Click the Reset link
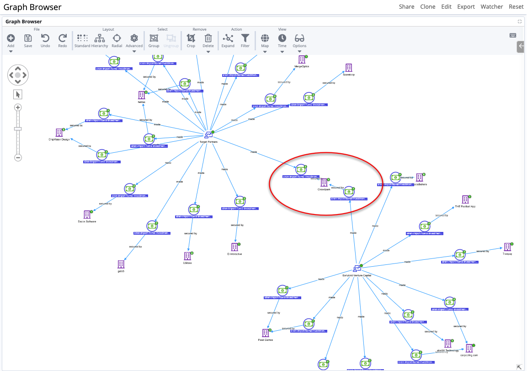The image size is (527, 371). pyautogui.click(x=516, y=6)
